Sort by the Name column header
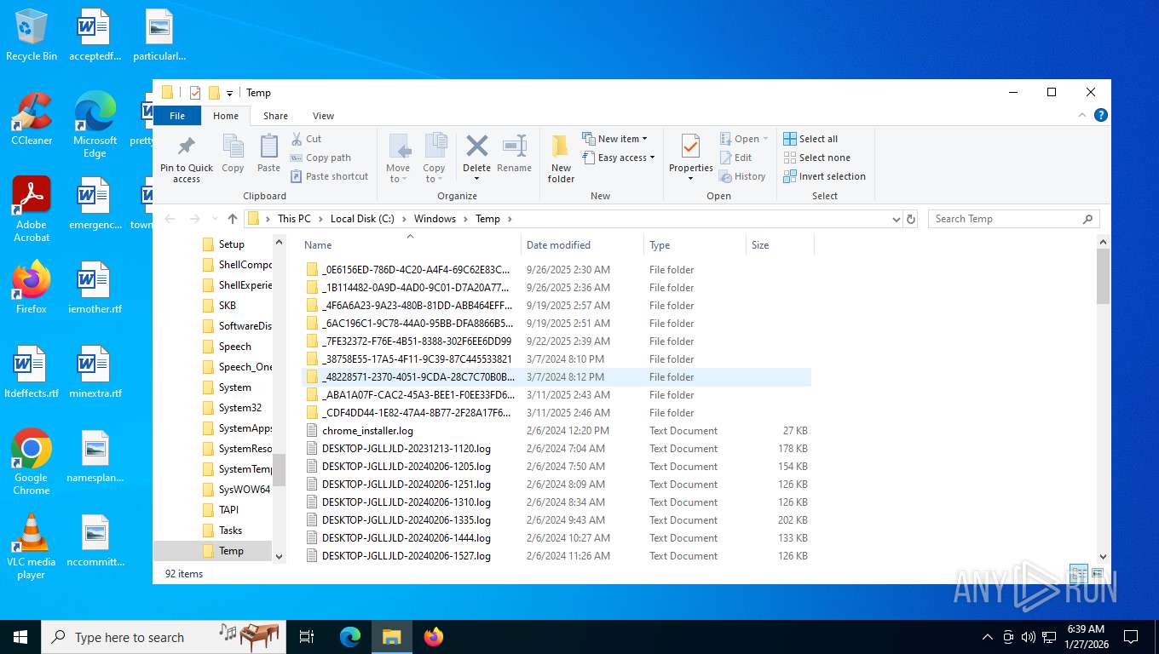This screenshot has width=1159, height=654. tap(409, 244)
